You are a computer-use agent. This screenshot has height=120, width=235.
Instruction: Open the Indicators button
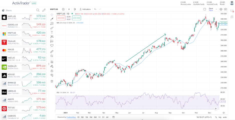(x=85, y=9)
